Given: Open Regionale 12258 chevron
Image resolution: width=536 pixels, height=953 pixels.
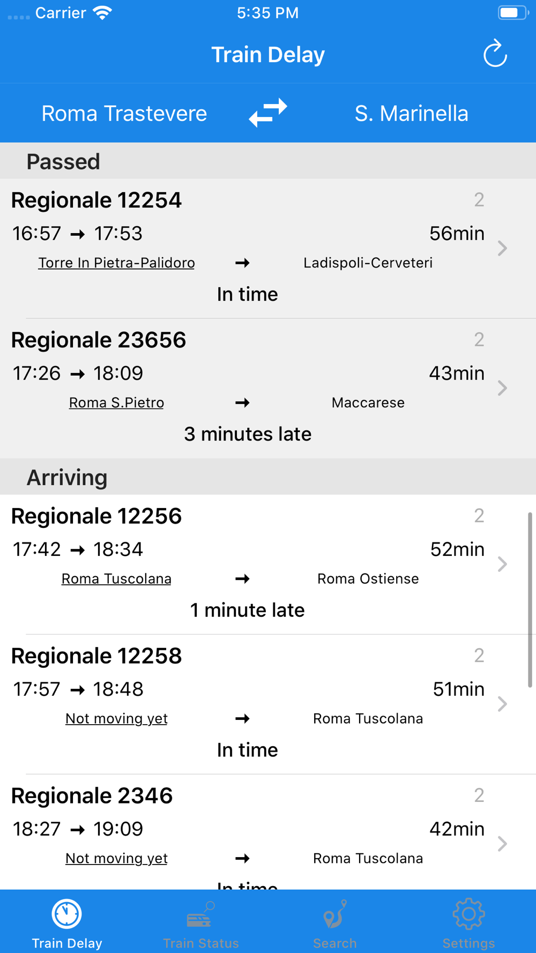Looking at the screenshot, I should 502,704.
